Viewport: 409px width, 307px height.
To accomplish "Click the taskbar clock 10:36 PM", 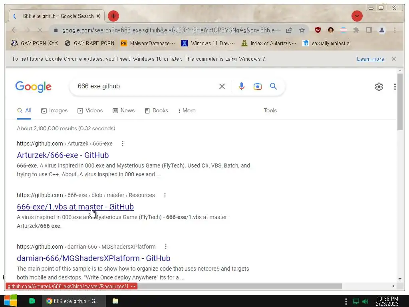I will click(x=387, y=301).
